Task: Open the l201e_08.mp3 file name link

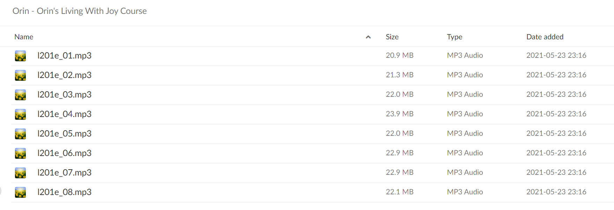Action: click(x=64, y=192)
